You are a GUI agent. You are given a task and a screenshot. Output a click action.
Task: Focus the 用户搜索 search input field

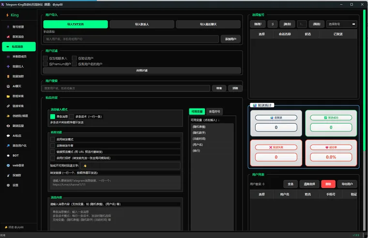[x=126, y=88]
